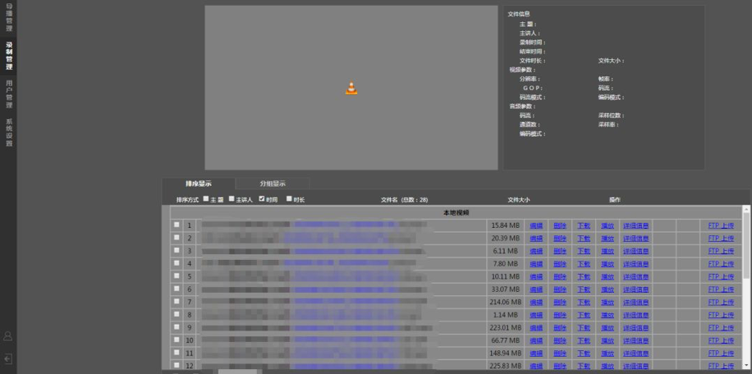The image size is (752, 374).
Task: Go to 系统设置 in the sidebar
Action: (9, 132)
